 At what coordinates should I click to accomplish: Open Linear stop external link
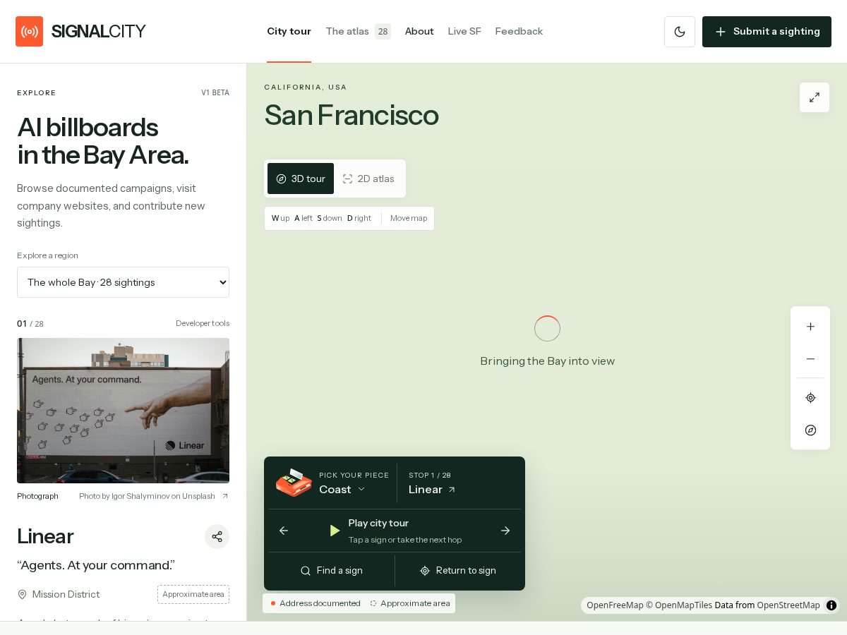click(x=432, y=490)
